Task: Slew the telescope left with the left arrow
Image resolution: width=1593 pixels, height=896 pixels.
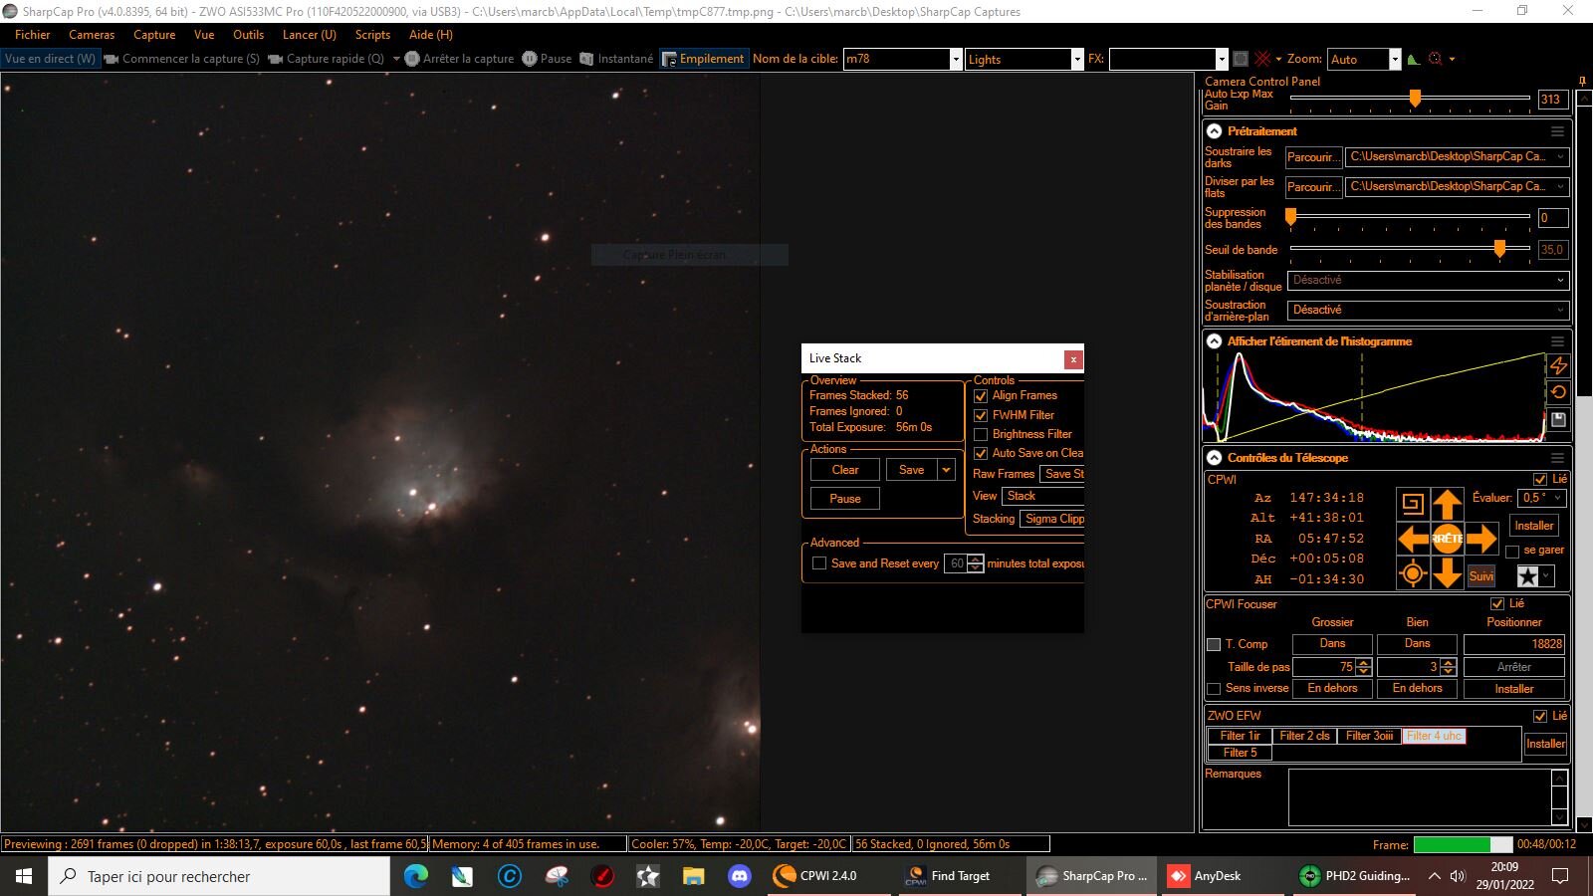Action: tap(1413, 539)
